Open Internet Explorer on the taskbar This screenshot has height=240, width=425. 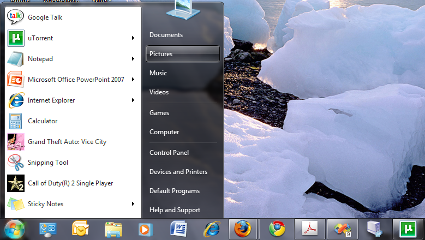(212, 229)
